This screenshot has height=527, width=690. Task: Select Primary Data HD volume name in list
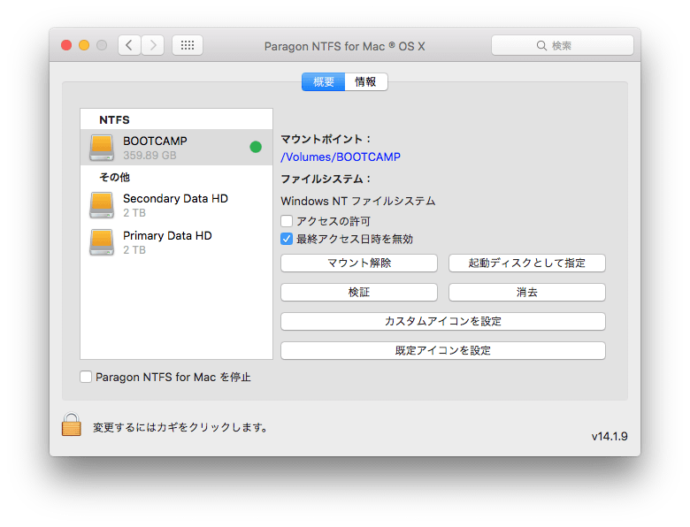(167, 236)
